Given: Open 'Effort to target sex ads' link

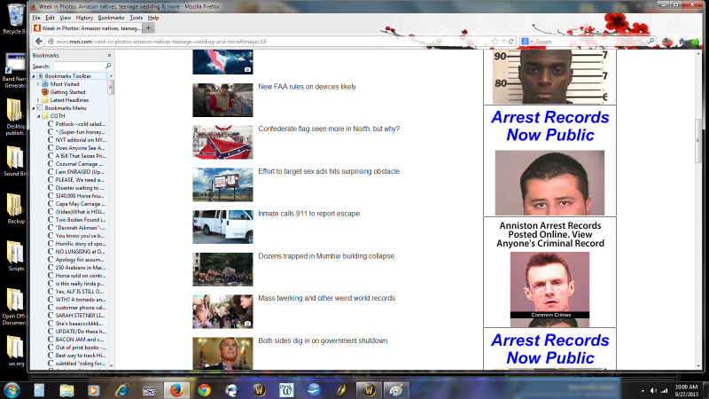Looking at the screenshot, I should click(x=329, y=171).
